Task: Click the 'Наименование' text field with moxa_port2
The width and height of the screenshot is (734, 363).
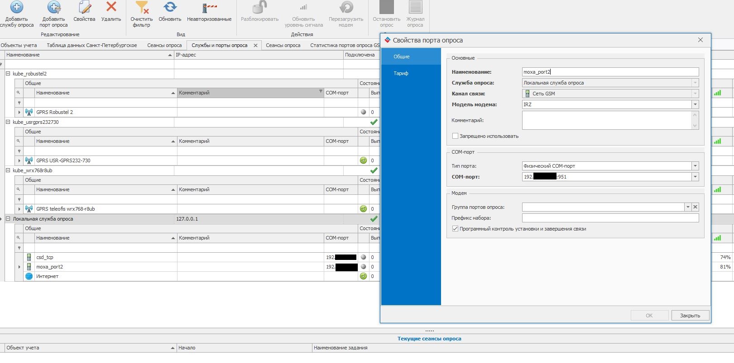Action: point(610,72)
